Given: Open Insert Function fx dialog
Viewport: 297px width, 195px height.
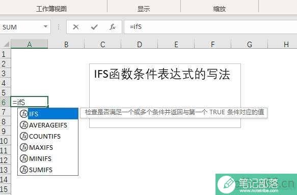Looking at the screenshot, I should coord(113,27).
